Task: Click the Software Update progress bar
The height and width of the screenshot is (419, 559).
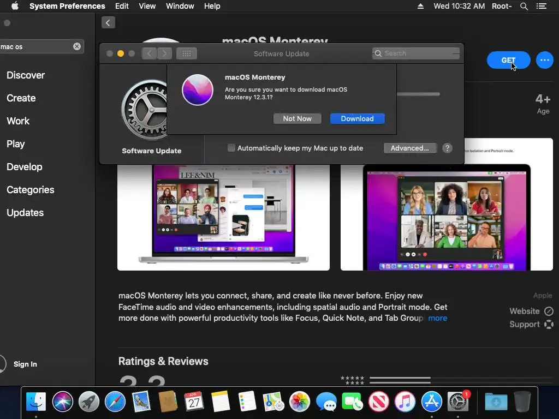Action: 418,94
